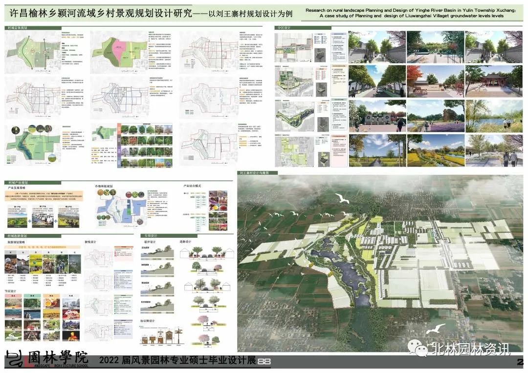Click the "作物种植规划" heading
Screen dimensions: 528x373
pos(104,186)
